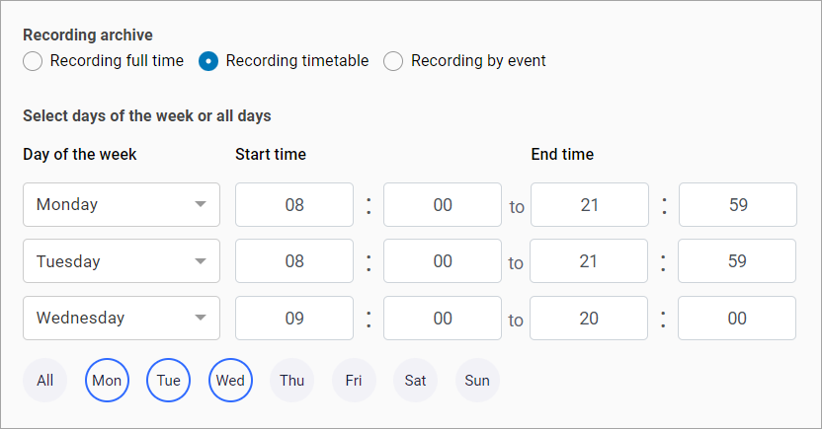The width and height of the screenshot is (822, 429).
Task: Expand the Tuesday day dropdown
Action: coord(121,262)
